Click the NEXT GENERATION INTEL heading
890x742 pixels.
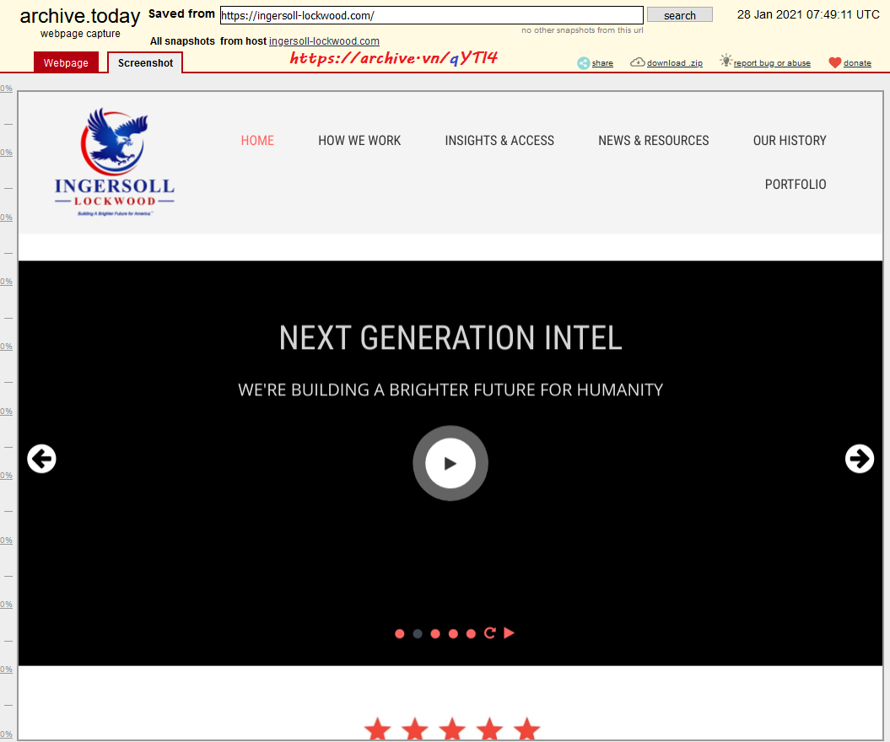[x=450, y=337]
